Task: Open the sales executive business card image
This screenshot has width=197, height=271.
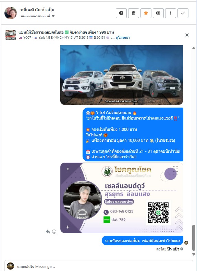Action: (122, 198)
